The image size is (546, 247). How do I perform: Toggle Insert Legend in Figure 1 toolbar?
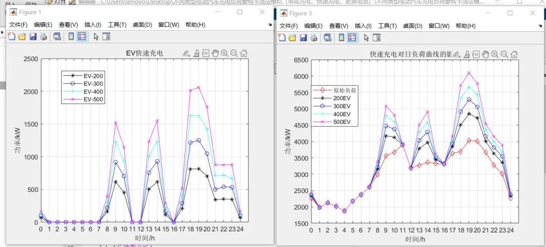(x=82, y=36)
